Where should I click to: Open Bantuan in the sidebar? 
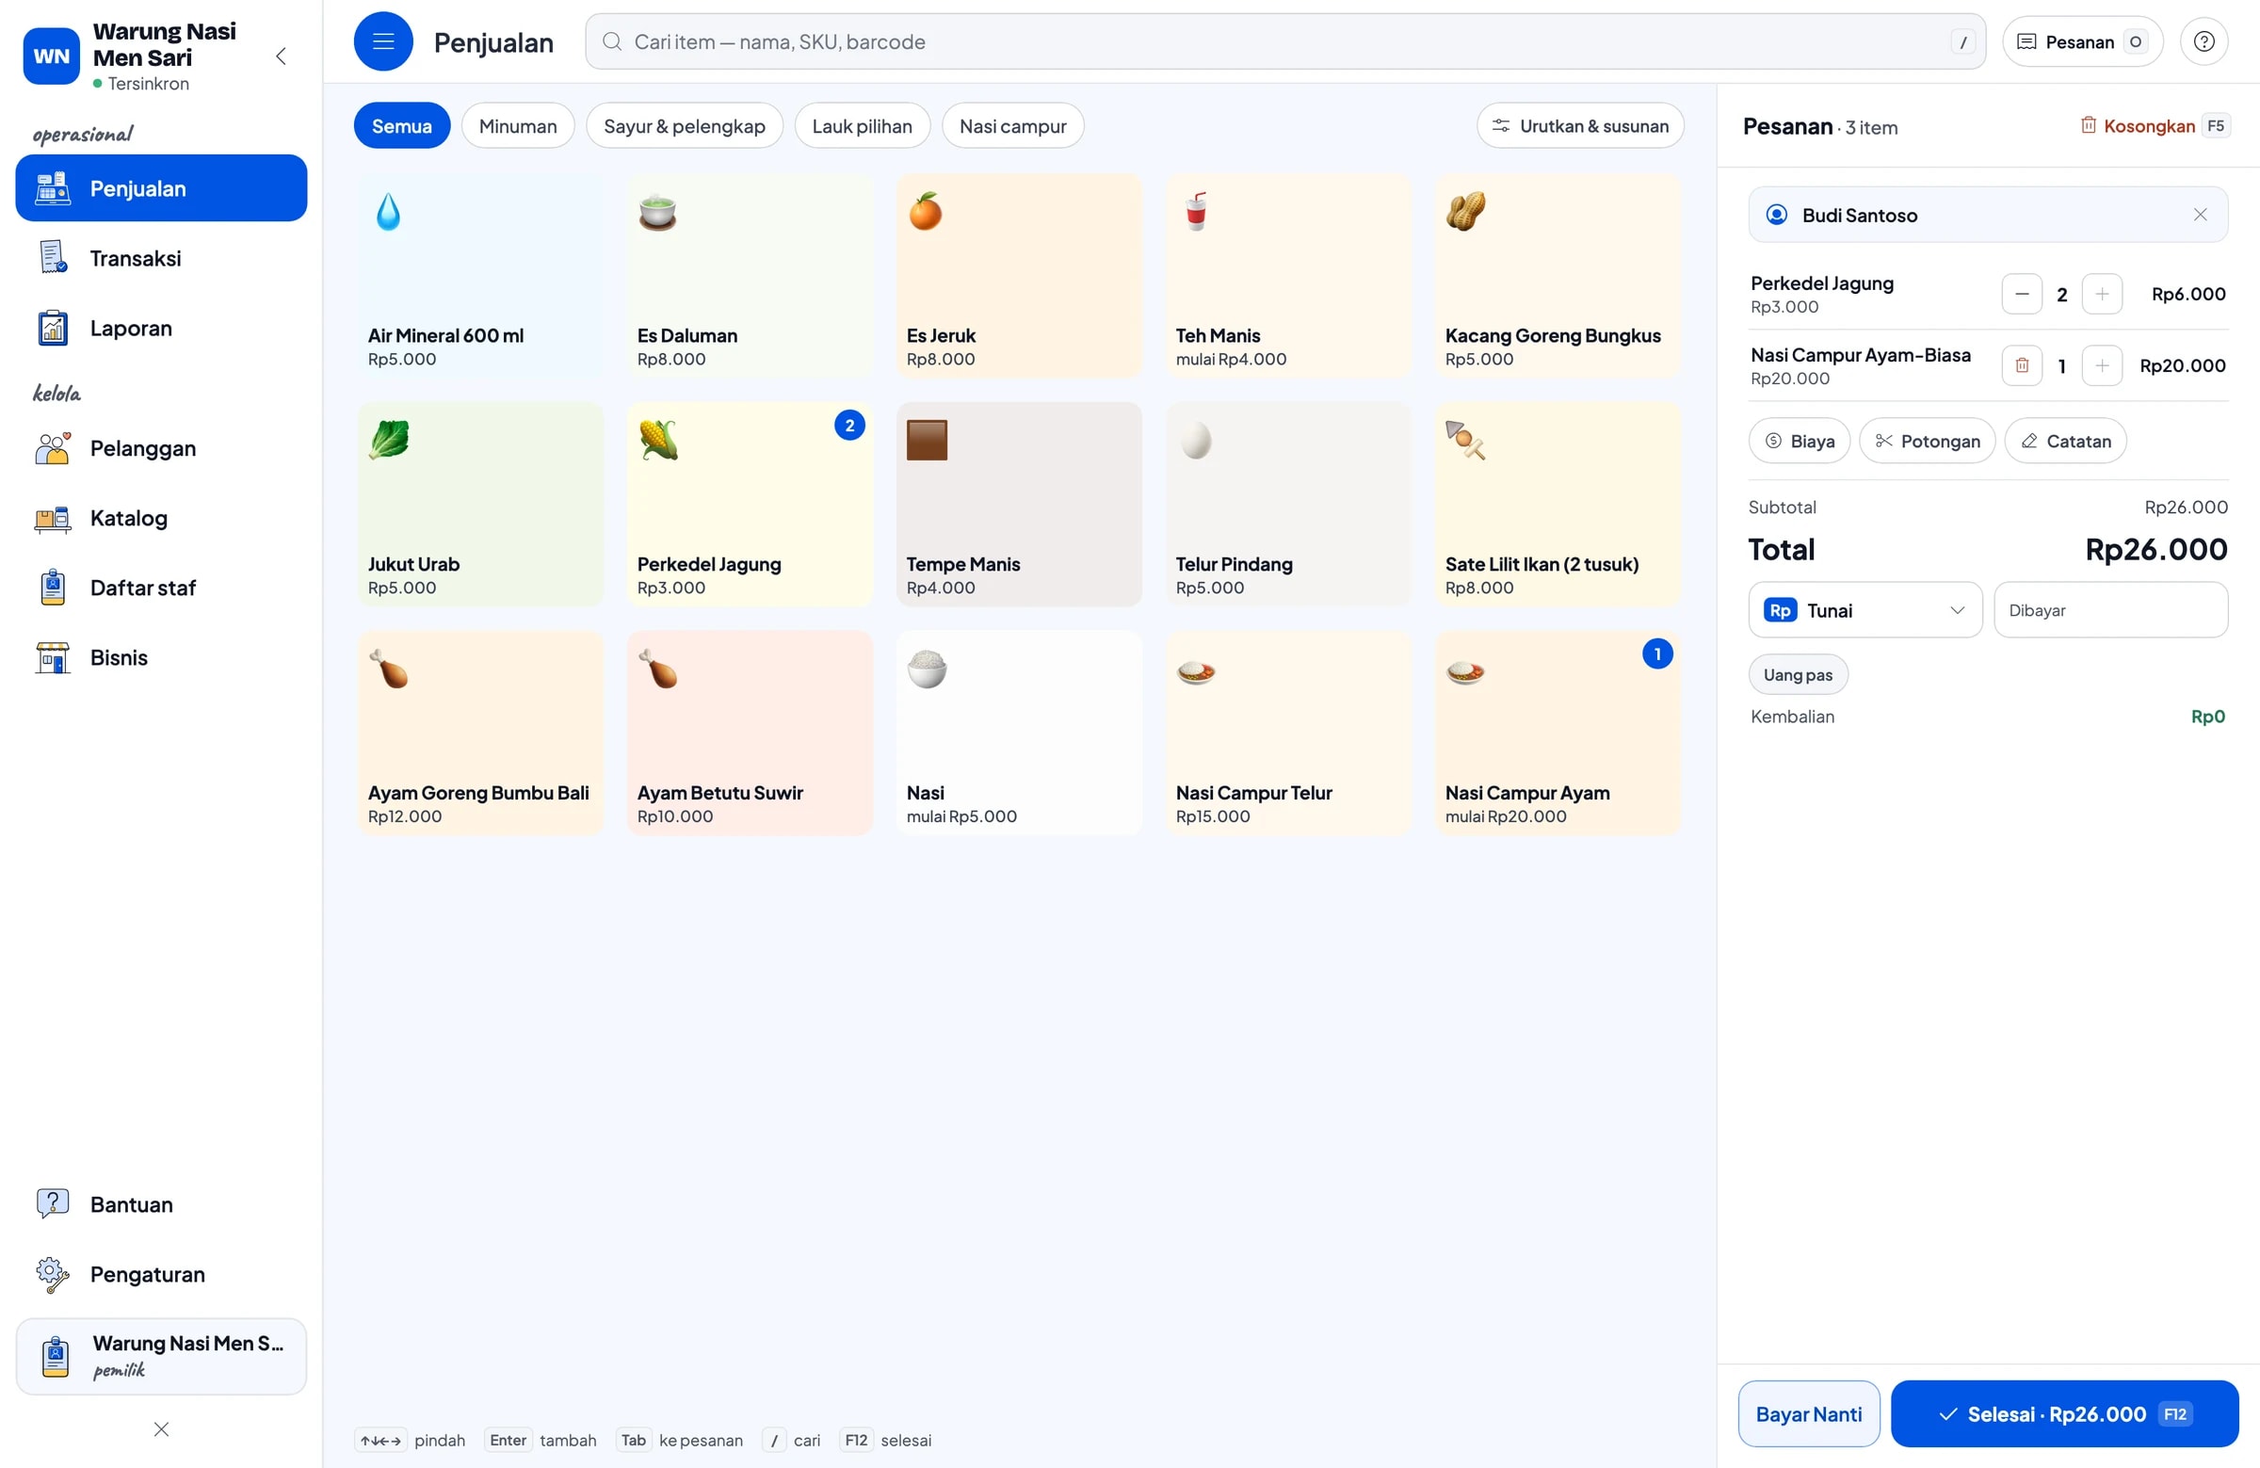pos(161,1204)
